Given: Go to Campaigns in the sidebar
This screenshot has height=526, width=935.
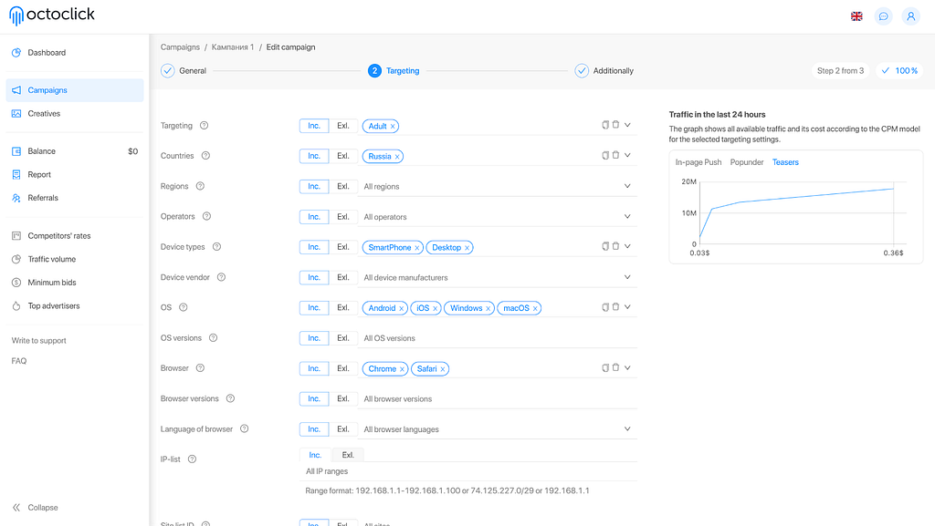Looking at the screenshot, I should [x=75, y=90].
